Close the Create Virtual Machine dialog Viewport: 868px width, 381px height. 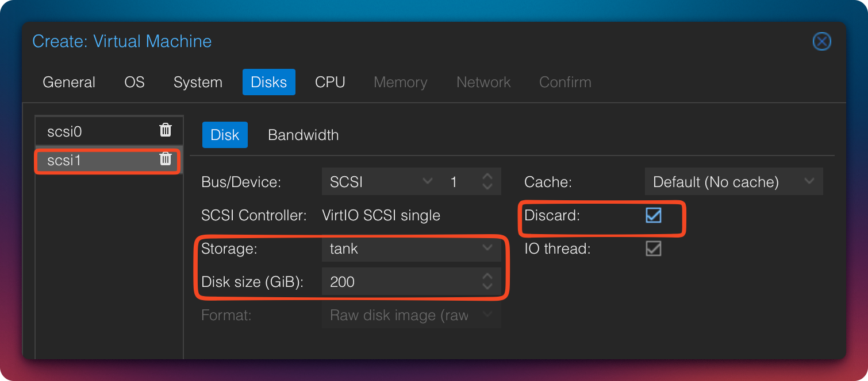[821, 41]
